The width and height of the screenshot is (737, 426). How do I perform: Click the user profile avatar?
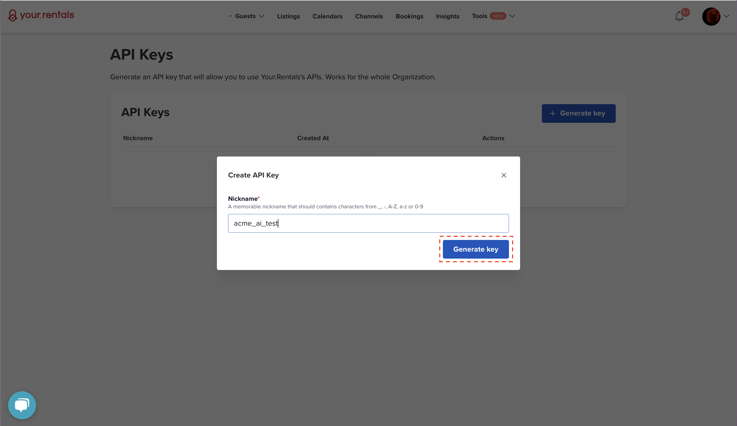point(711,16)
